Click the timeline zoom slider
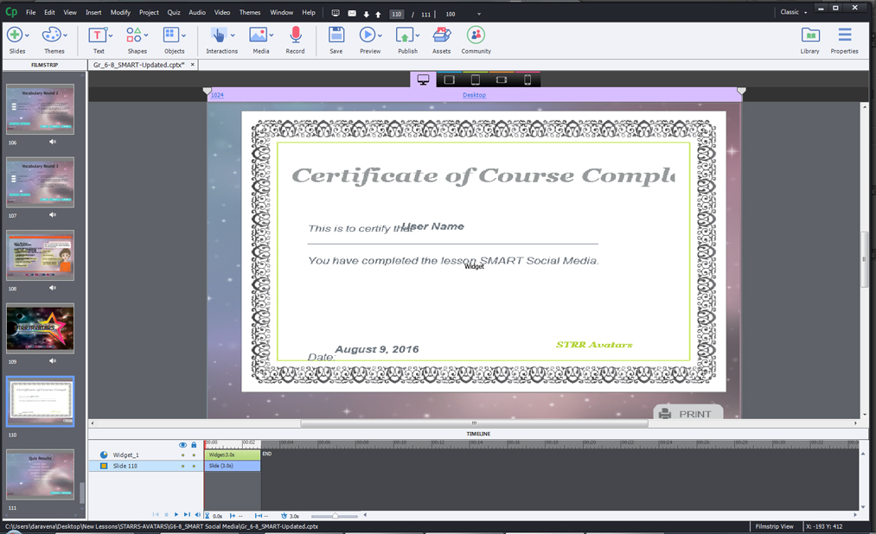The image size is (876, 534). (x=335, y=516)
